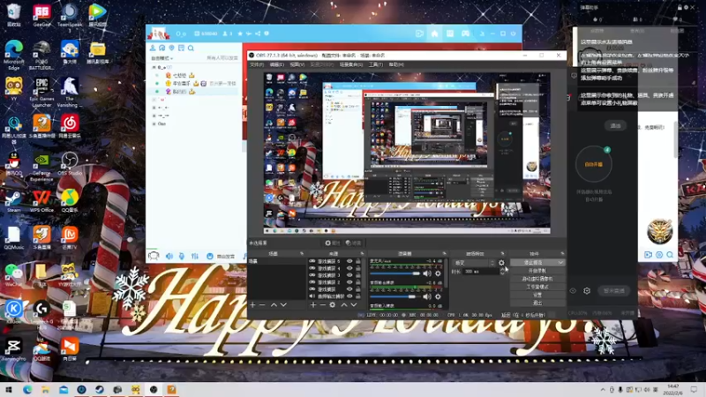
Task: Pop out the scenes dock panel
Action: click(302, 254)
